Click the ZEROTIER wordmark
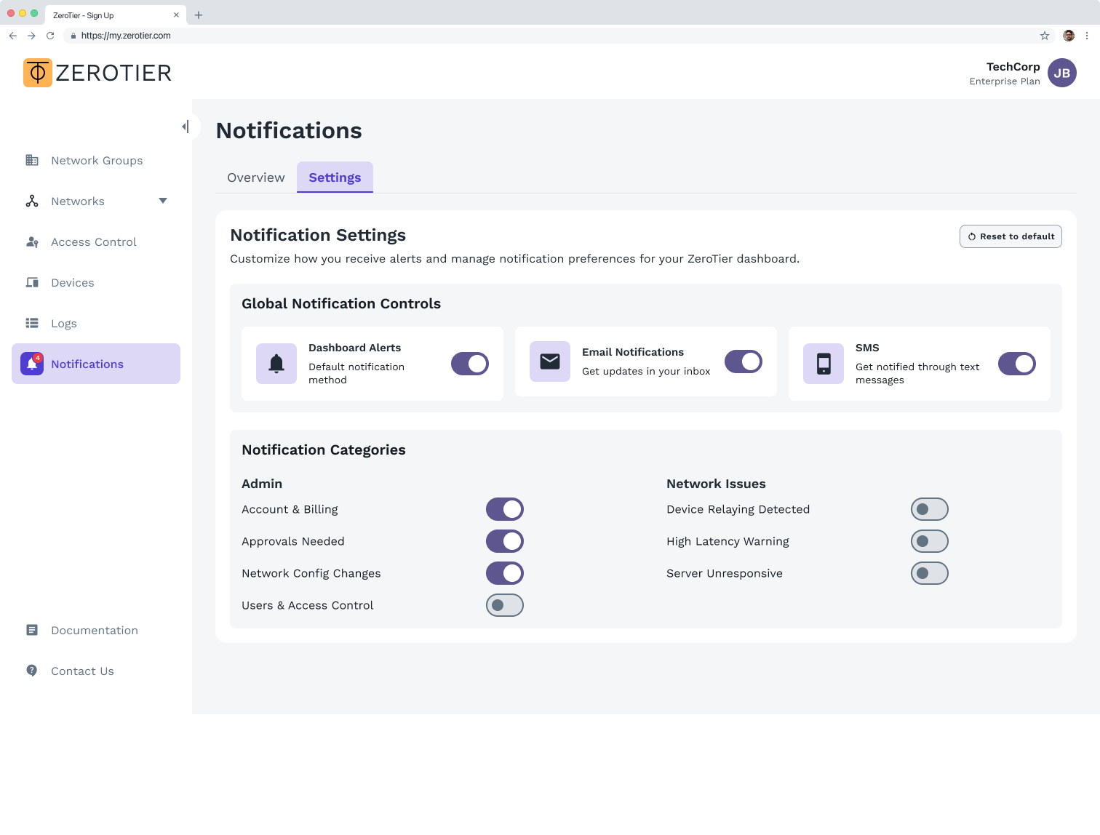The height and width of the screenshot is (835, 1100). coord(113,73)
